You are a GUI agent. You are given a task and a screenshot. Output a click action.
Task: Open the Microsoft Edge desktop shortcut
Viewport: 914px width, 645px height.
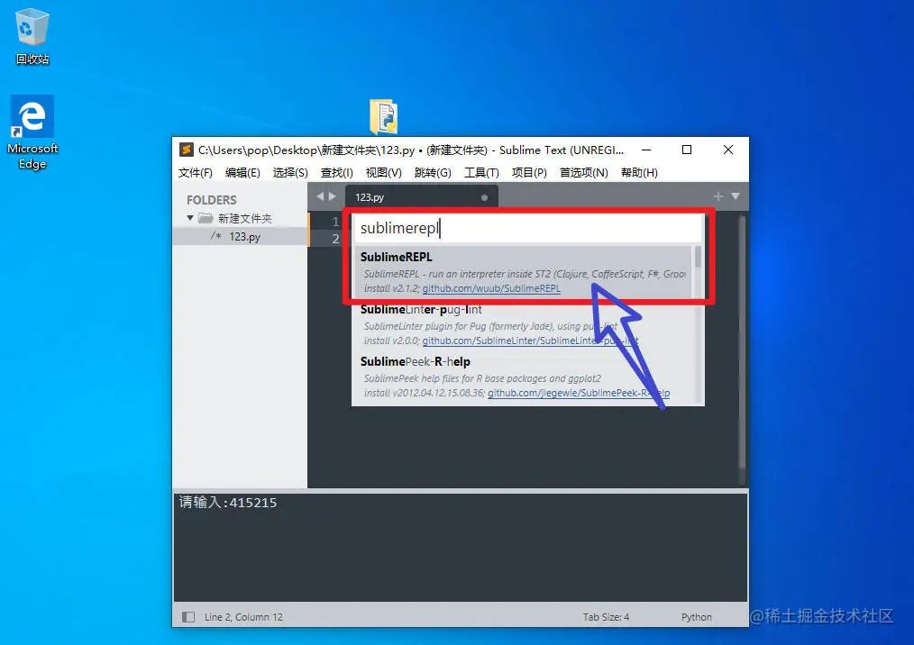pyautogui.click(x=32, y=132)
